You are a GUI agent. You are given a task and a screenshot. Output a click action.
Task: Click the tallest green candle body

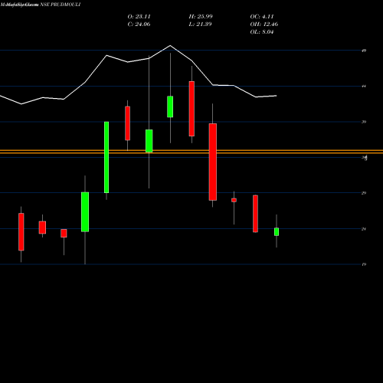coord(106,157)
